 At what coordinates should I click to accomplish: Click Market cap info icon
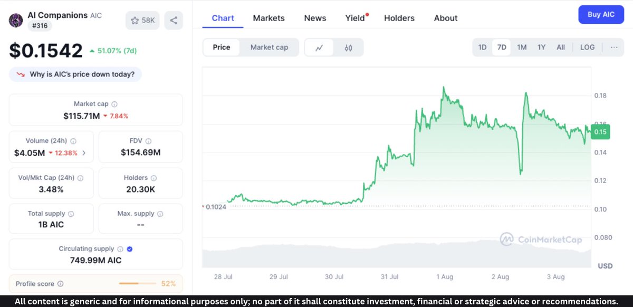coord(114,104)
